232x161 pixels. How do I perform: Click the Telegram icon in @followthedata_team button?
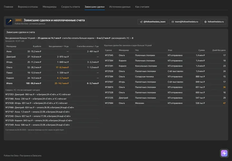pos(141,22)
